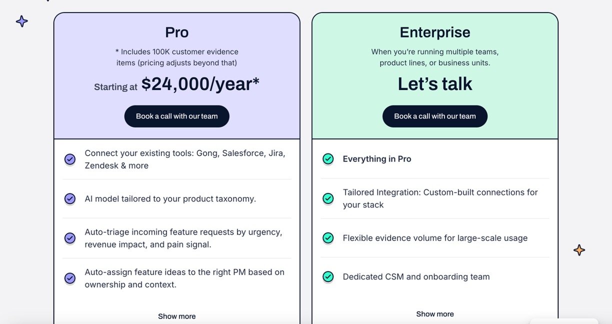Viewport: 612px width, 324px height.
Task: Click checkmark icon beside Auto-assign feature ideas
Action: pos(70,278)
